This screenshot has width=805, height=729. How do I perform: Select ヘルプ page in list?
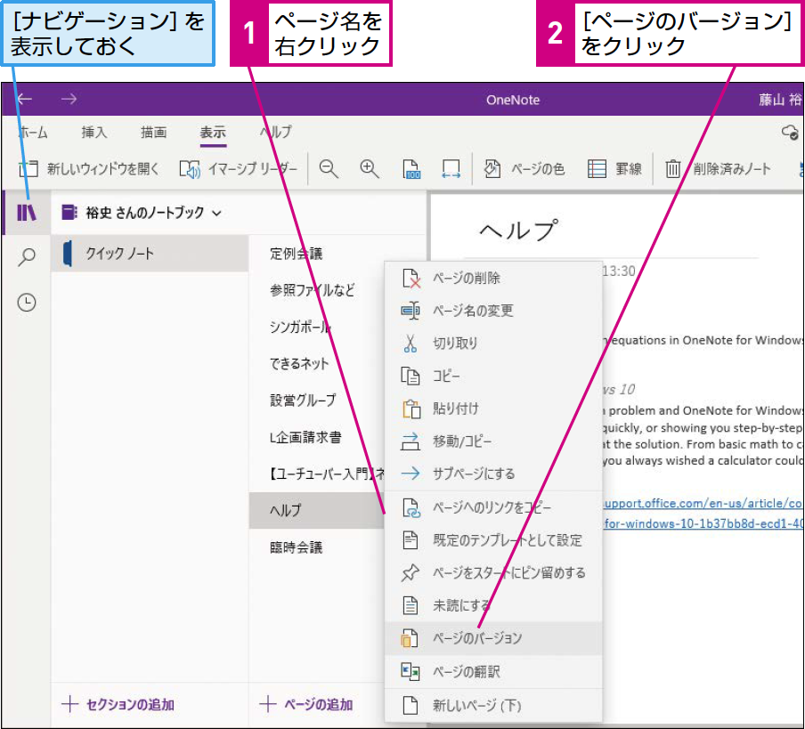point(317,510)
